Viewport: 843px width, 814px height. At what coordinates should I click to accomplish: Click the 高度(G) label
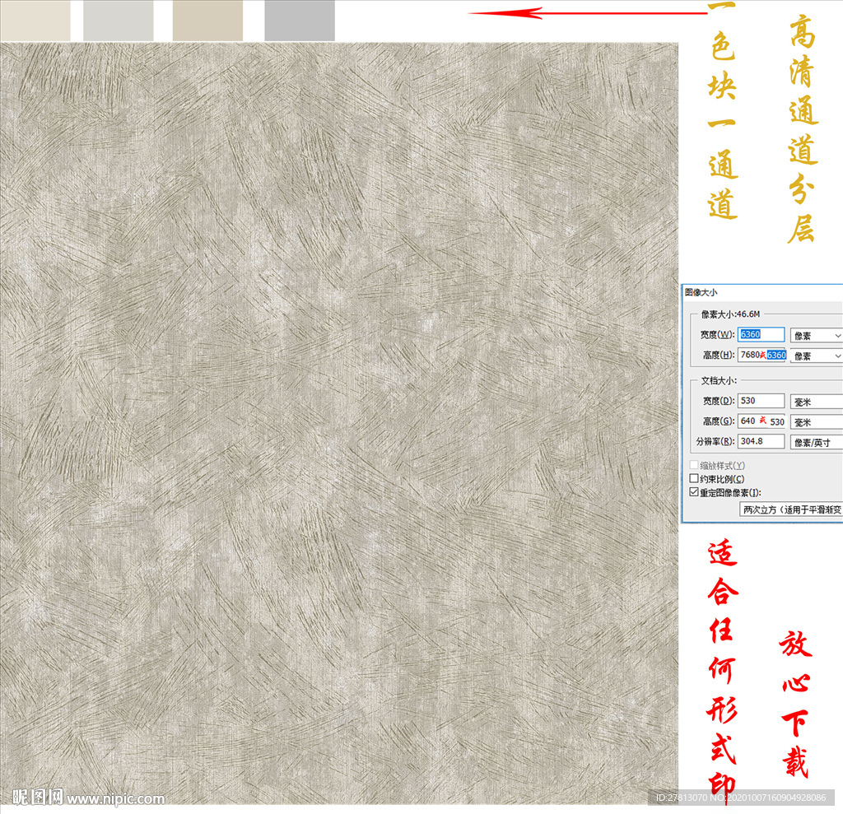(719, 421)
